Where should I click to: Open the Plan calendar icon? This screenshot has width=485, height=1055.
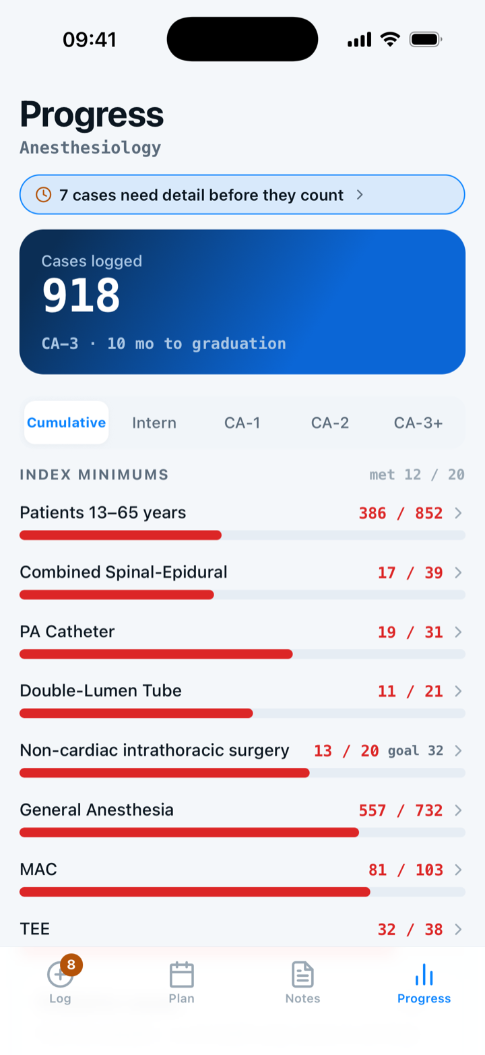click(x=181, y=975)
